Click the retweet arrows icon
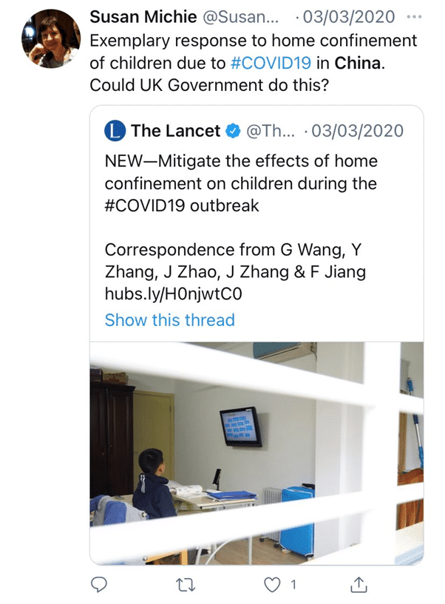 [x=186, y=585]
